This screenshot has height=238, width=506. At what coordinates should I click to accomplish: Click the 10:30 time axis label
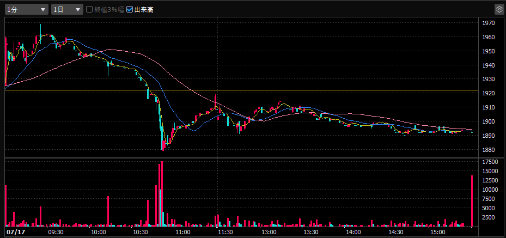pyautogui.click(x=140, y=232)
